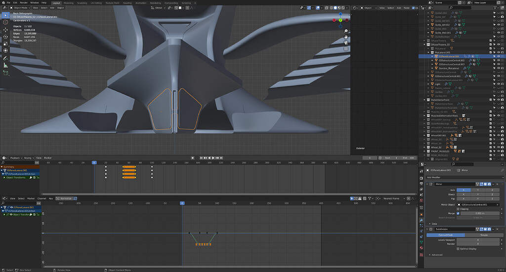Viewport: 506px width, 272px height.
Task: Switch to the Sculpting workspace tab
Action: click(x=82, y=3)
